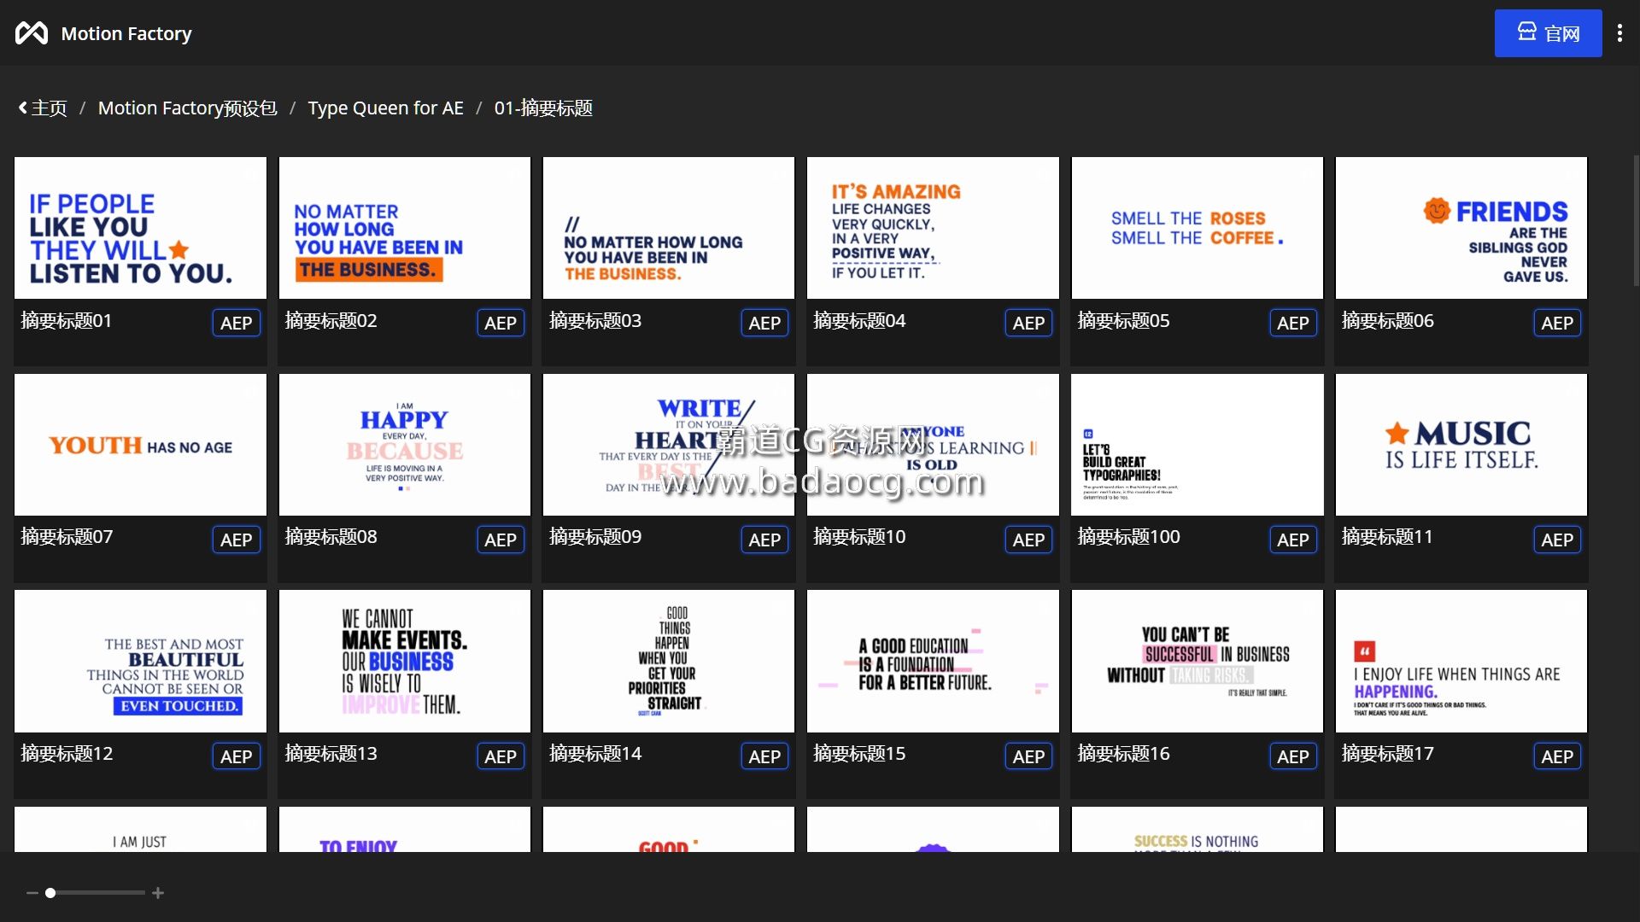Select the 摘要标题01 thumbnail
Viewport: 1640px width, 922px height.
pos(140,228)
